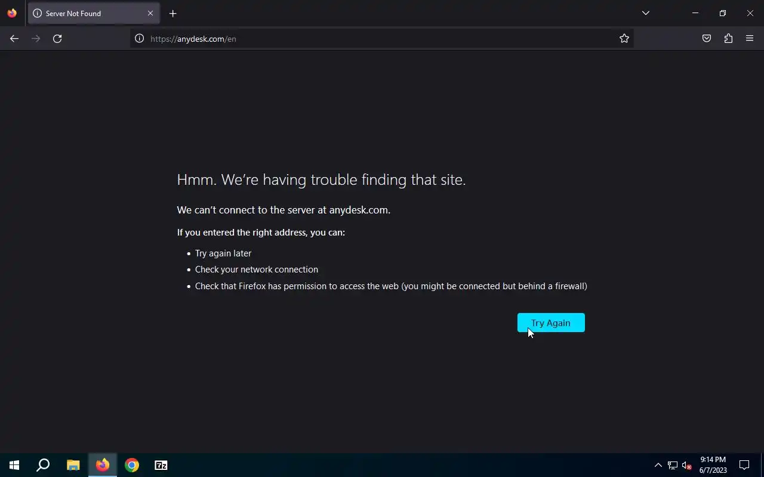Open Windows taskbar search
The image size is (764, 477).
(x=43, y=465)
